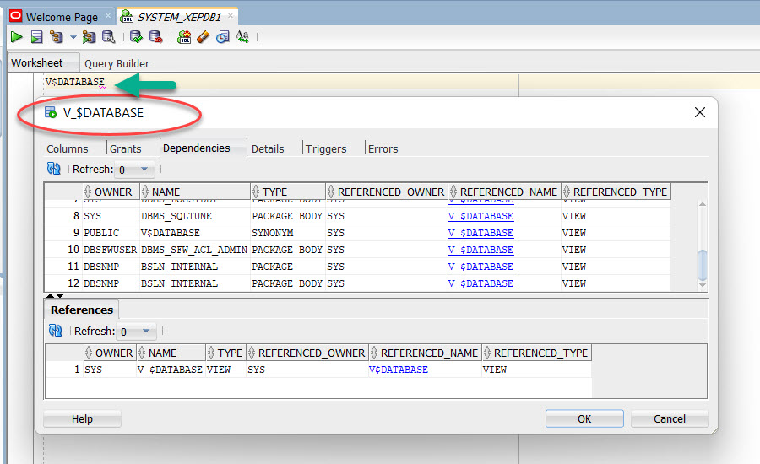Sort Dependencies table by REFERENCED_NAME header
Viewport: 760px width, 464px height.
505,192
